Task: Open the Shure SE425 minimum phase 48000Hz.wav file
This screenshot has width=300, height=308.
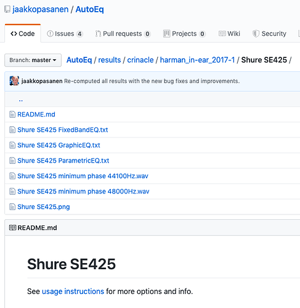Action: (x=83, y=192)
